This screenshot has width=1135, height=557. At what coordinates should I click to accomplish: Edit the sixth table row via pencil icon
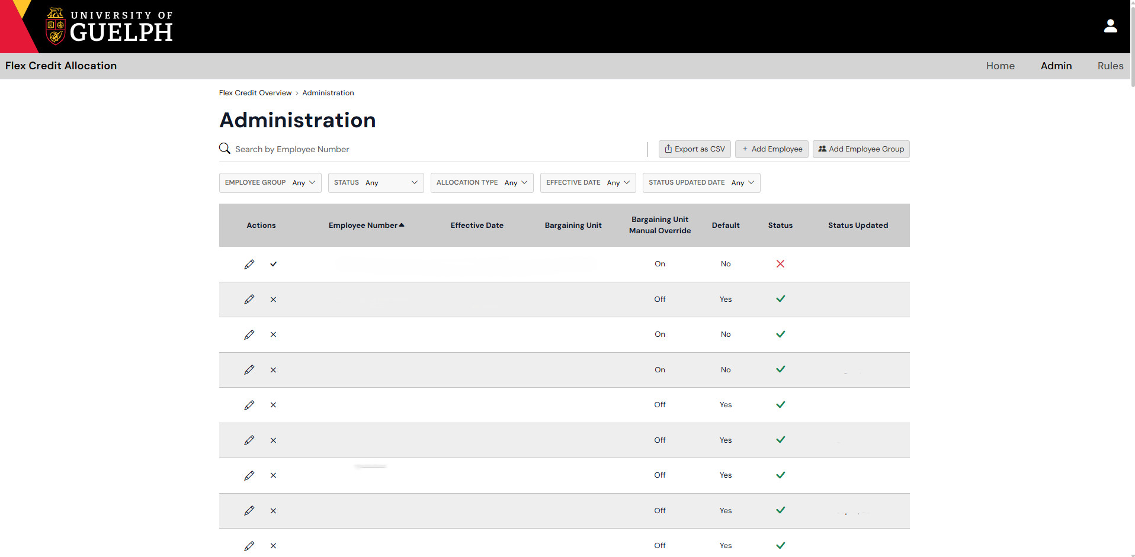click(x=249, y=440)
